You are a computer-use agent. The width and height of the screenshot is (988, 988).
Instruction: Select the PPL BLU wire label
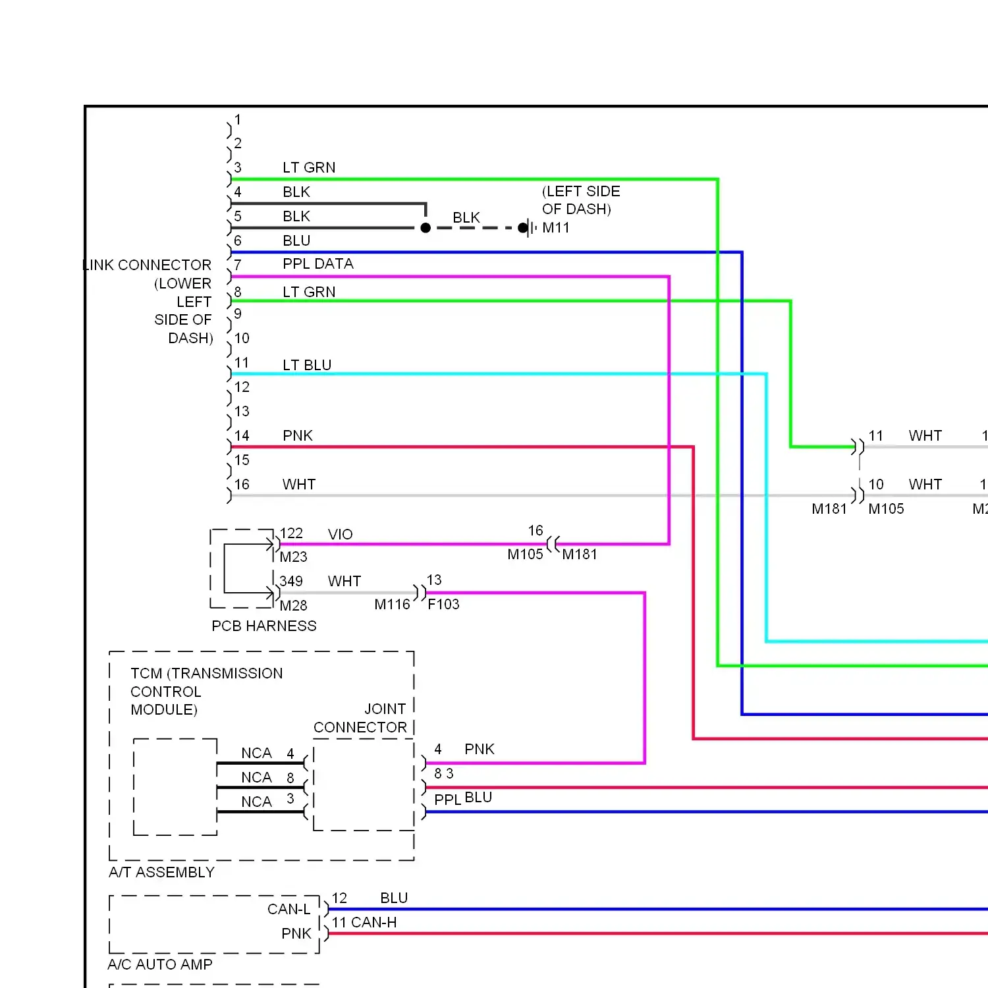(463, 798)
